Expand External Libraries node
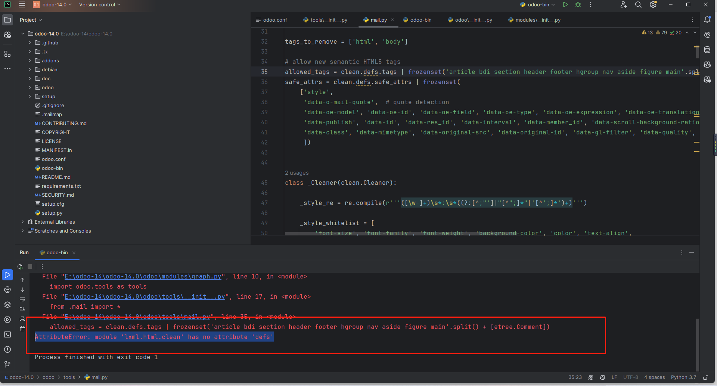The width and height of the screenshot is (717, 386). (x=23, y=222)
